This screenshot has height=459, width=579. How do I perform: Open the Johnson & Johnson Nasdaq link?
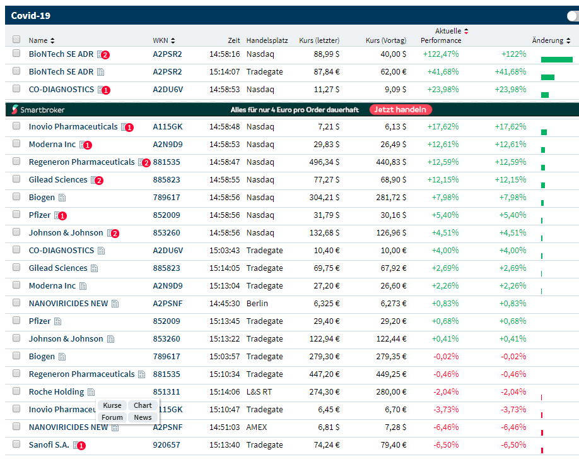click(66, 233)
